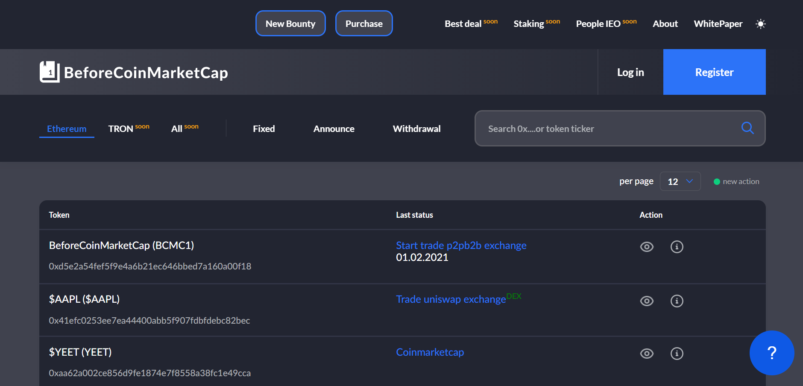Click the Log in button
The image size is (803, 386).
pos(630,72)
